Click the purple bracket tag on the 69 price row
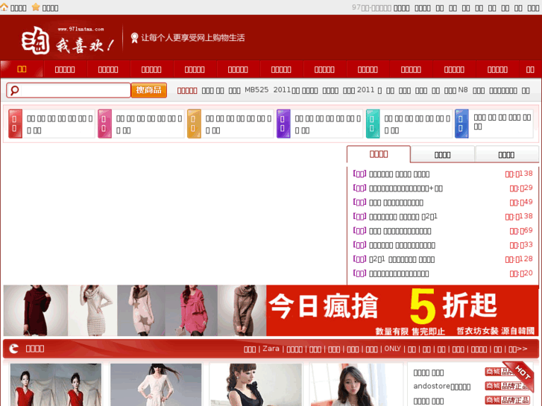The height and width of the screenshot is (406, 542). (x=359, y=230)
